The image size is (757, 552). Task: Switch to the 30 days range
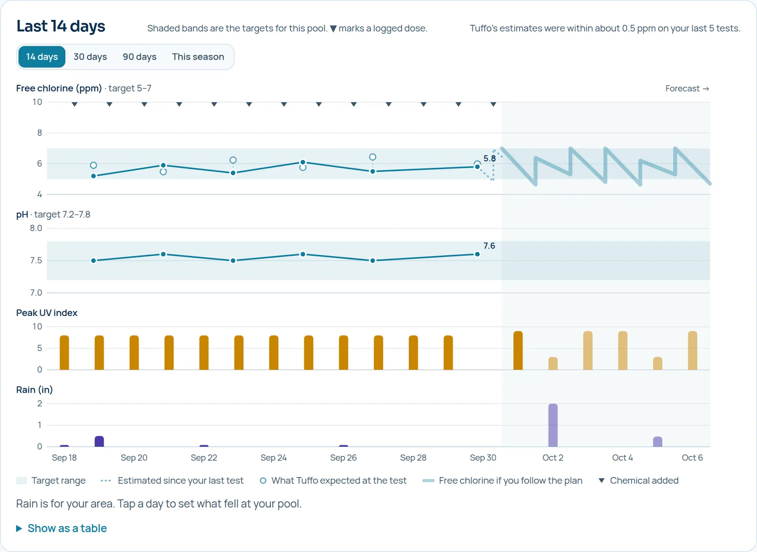tap(90, 57)
